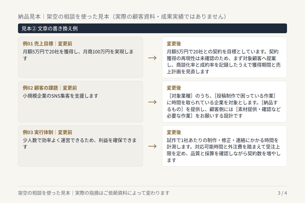
Task: Click the page number 3 / 4
Action: pos(282,193)
